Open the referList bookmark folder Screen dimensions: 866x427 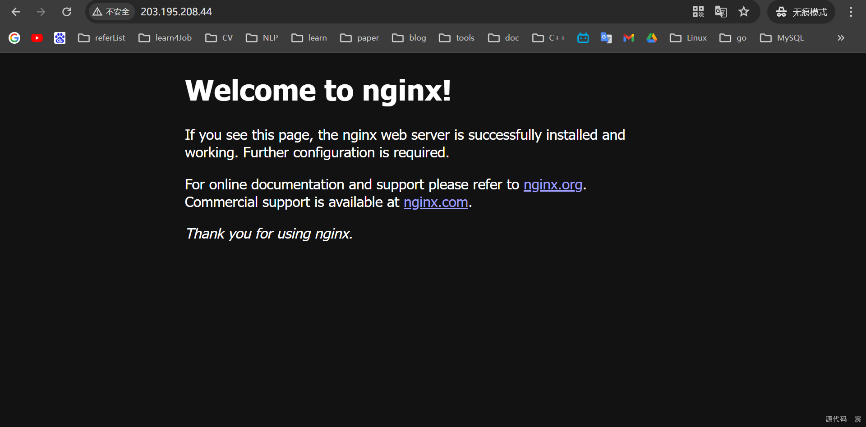101,38
